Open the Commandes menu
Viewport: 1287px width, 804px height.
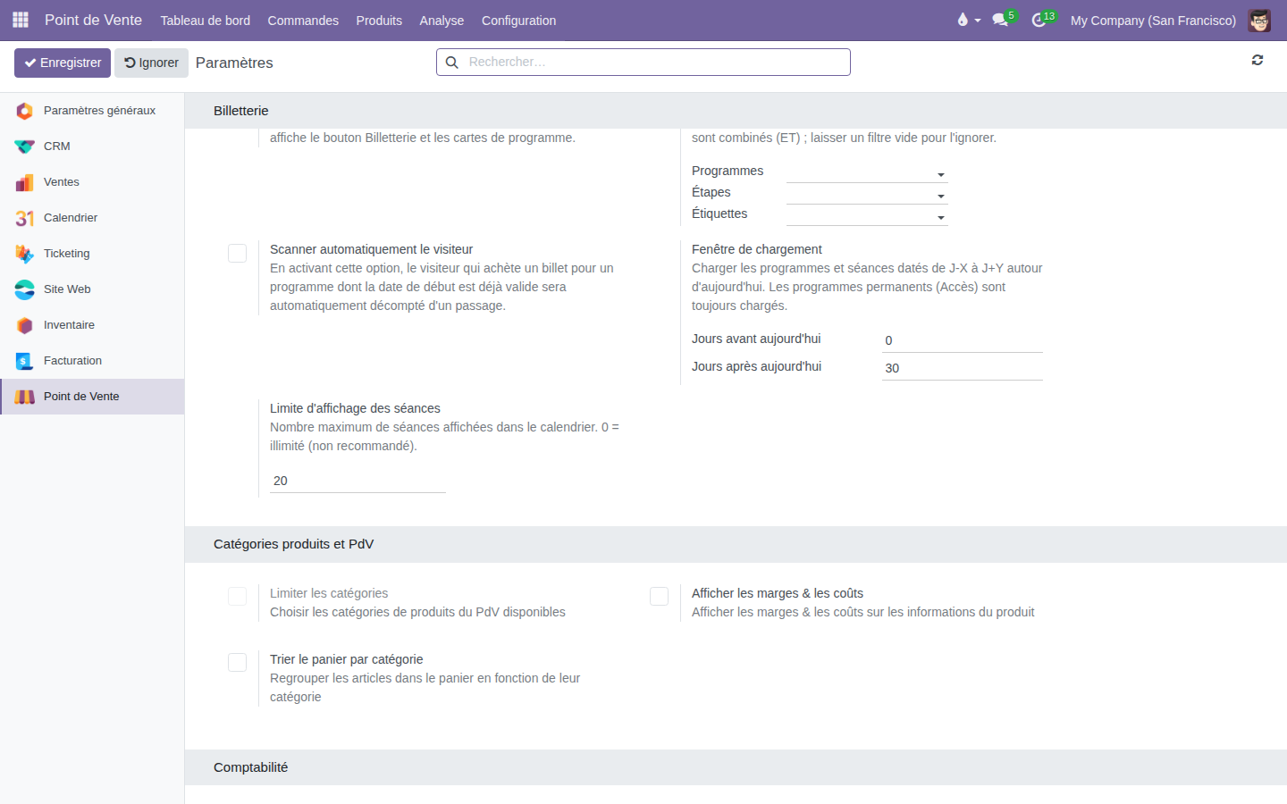click(303, 20)
